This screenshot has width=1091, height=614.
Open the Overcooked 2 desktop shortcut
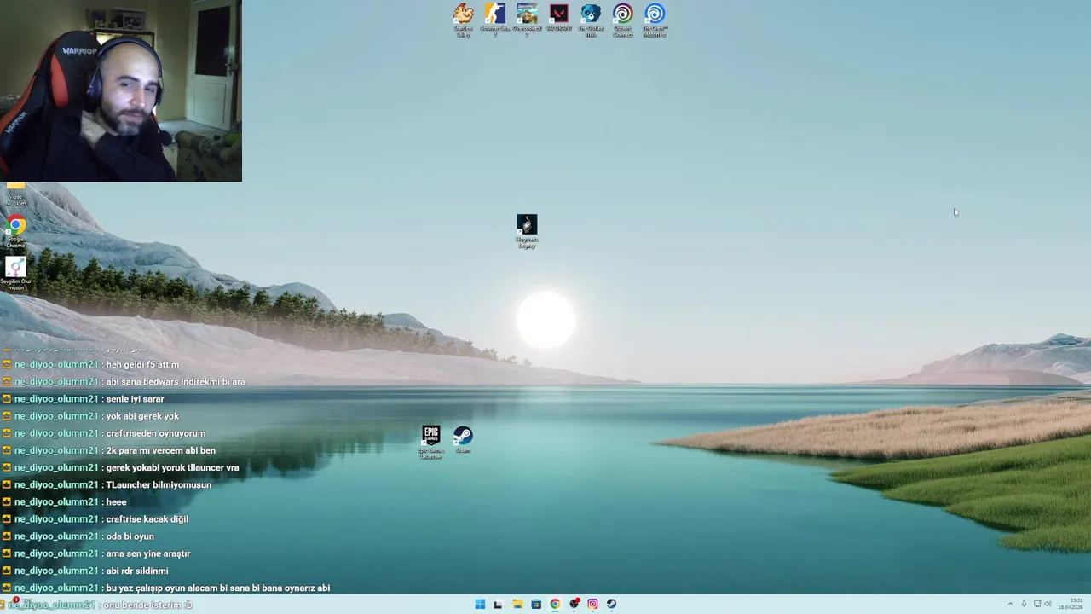pyautogui.click(x=527, y=20)
